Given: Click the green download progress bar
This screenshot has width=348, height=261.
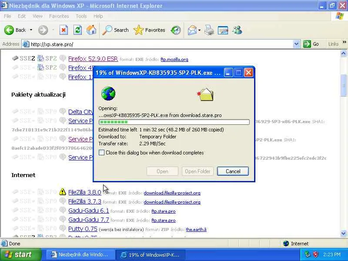Looking at the screenshot, I should [x=174, y=122].
